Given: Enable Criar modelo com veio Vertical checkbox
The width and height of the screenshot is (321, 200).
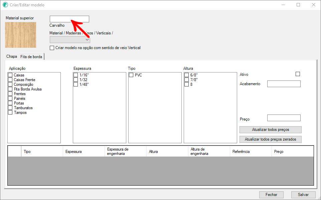Looking at the screenshot, I should tap(52, 48).
